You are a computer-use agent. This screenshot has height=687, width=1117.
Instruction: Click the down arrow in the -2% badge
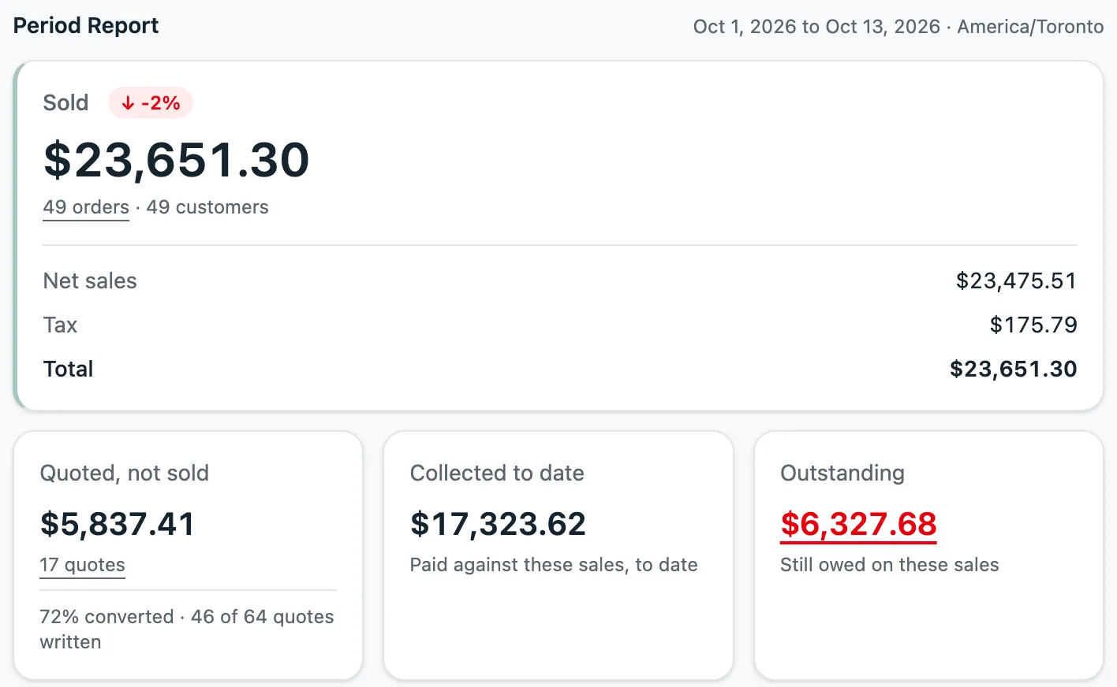point(128,103)
